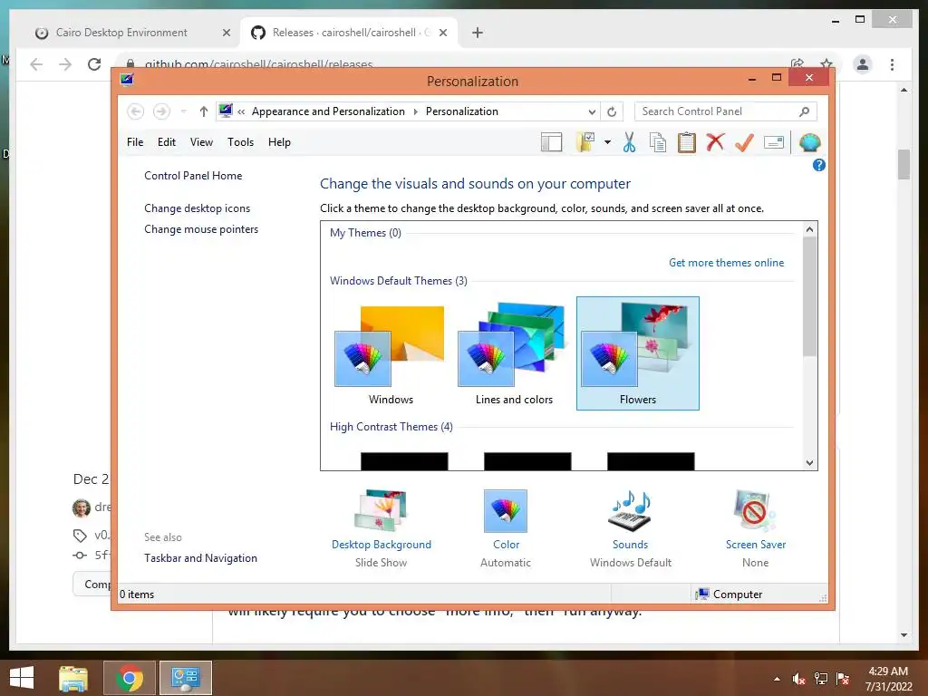Click the Rename toolbar icon
The width and height of the screenshot is (928, 696).
tap(774, 142)
